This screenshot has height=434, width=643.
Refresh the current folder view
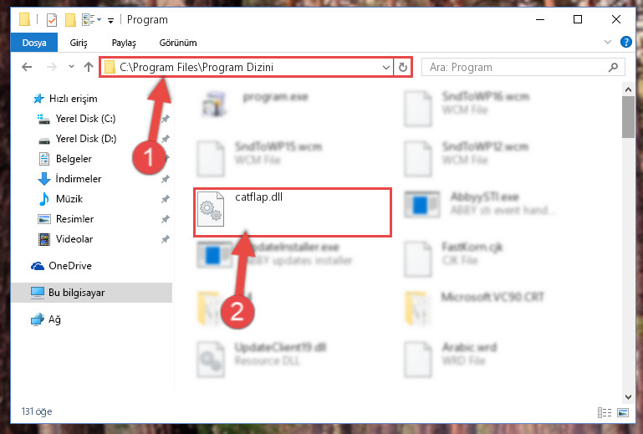403,67
